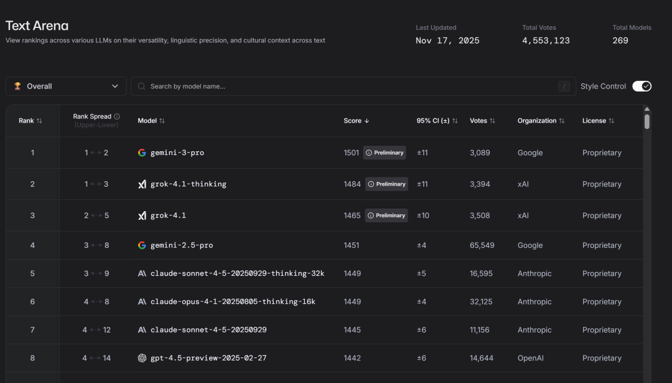Click the score 1442 in the gpt-4.5 row
The image size is (672, 383).
[x=352, y=358]
